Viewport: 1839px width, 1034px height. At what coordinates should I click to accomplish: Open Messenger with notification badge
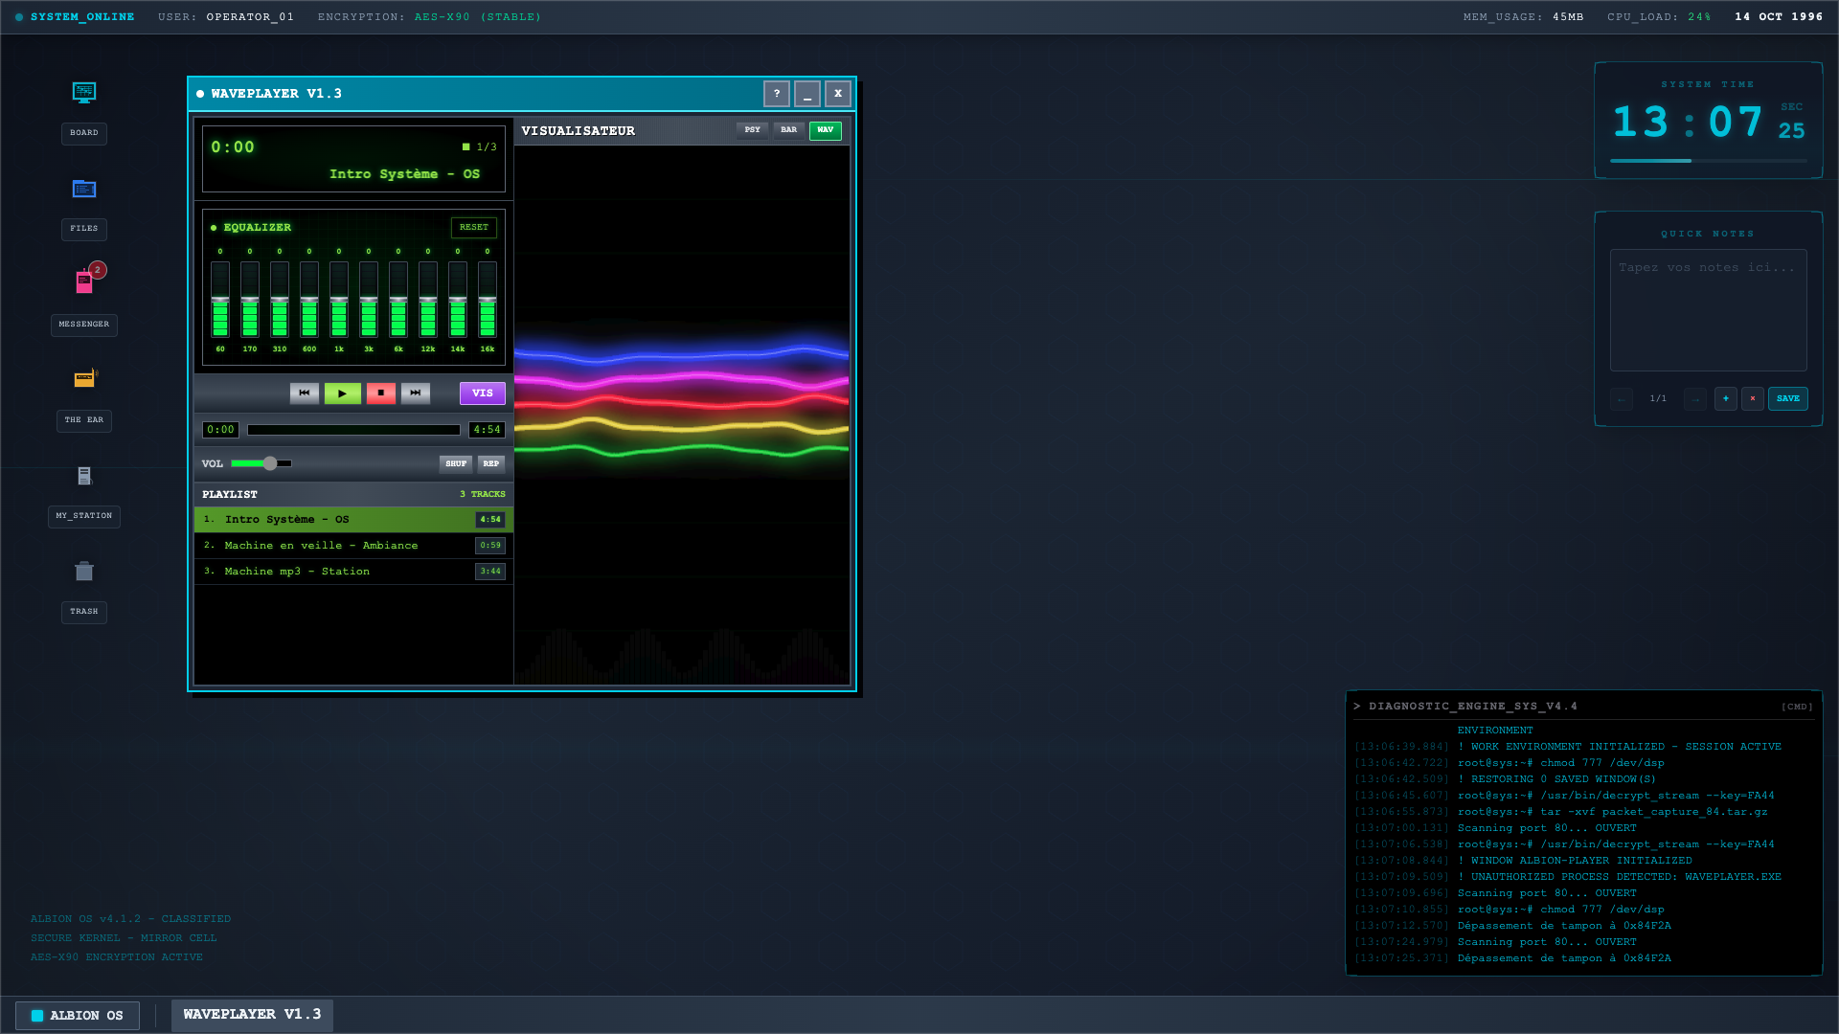[84, 282]
